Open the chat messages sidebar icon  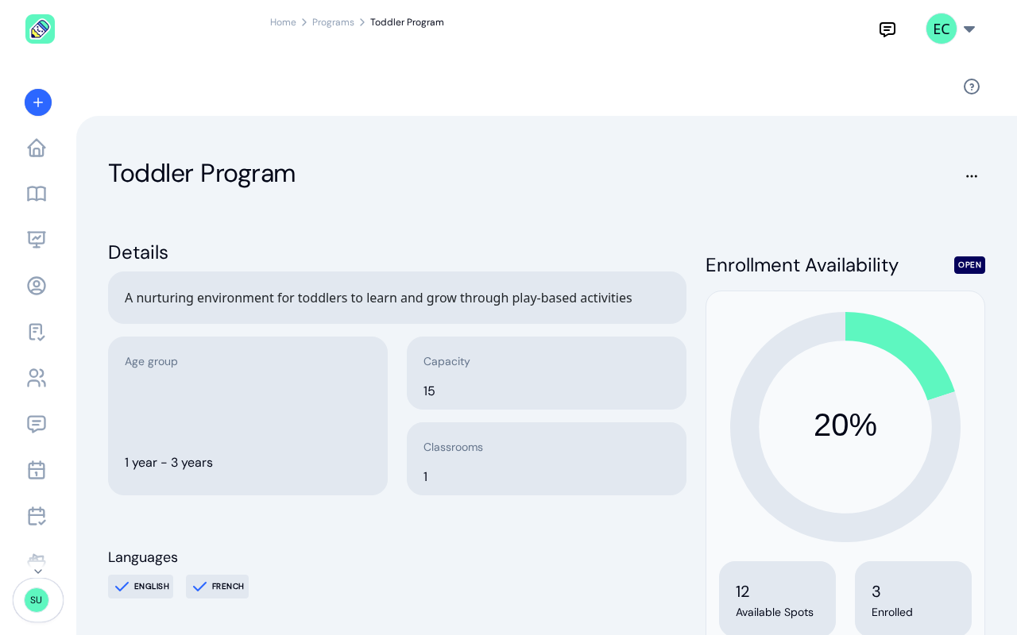37,424
